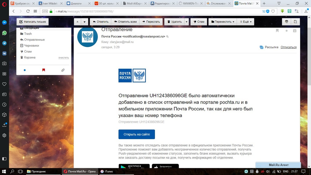Open browsing history clock icon
Screen dimensions: 311x175
(x=4, y=105)
